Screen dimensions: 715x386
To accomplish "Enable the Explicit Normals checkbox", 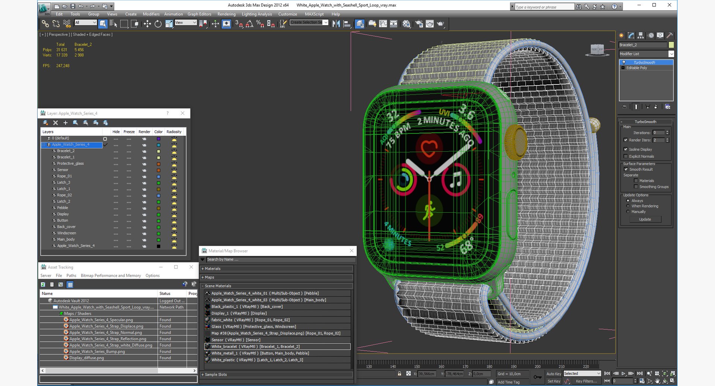I will point(626,156).
